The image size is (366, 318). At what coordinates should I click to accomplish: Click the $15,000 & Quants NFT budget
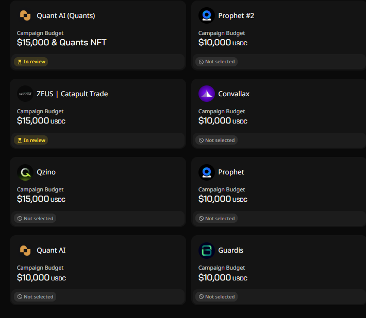[x=62, y=42]
